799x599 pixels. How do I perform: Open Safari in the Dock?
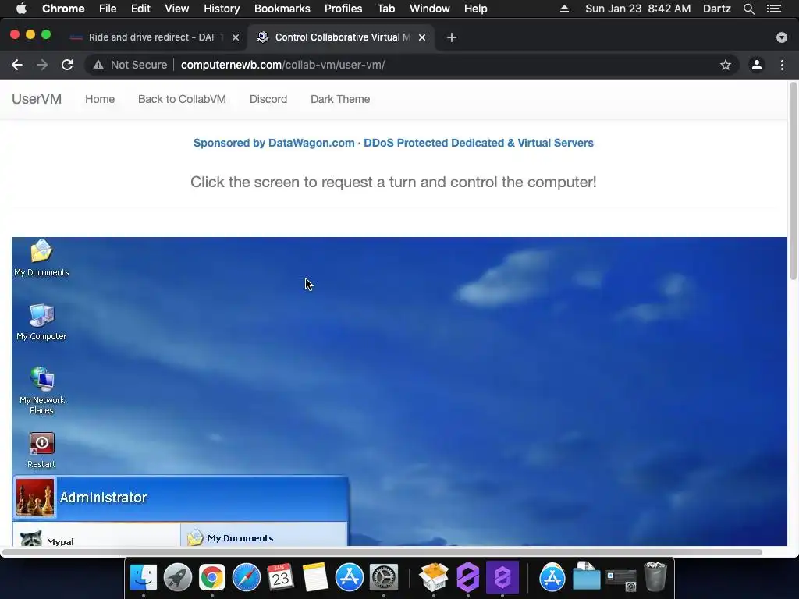(246, 577)
